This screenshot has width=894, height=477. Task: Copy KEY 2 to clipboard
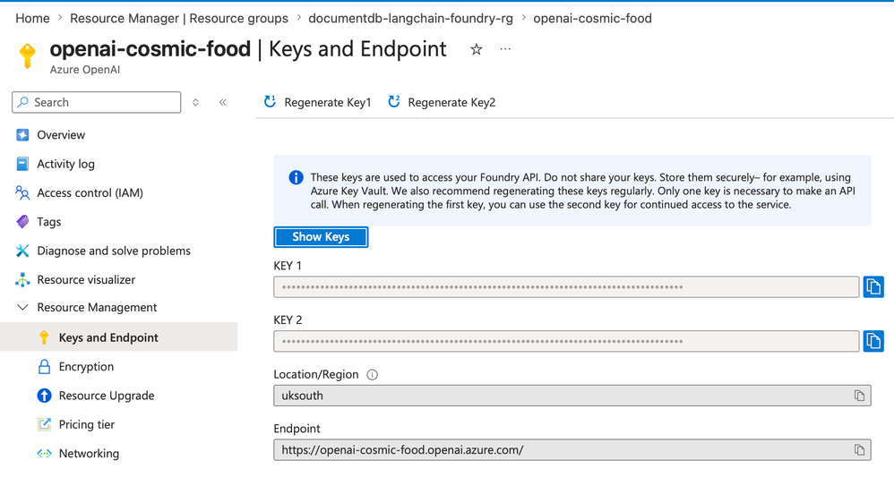click(x=873, y=341)
